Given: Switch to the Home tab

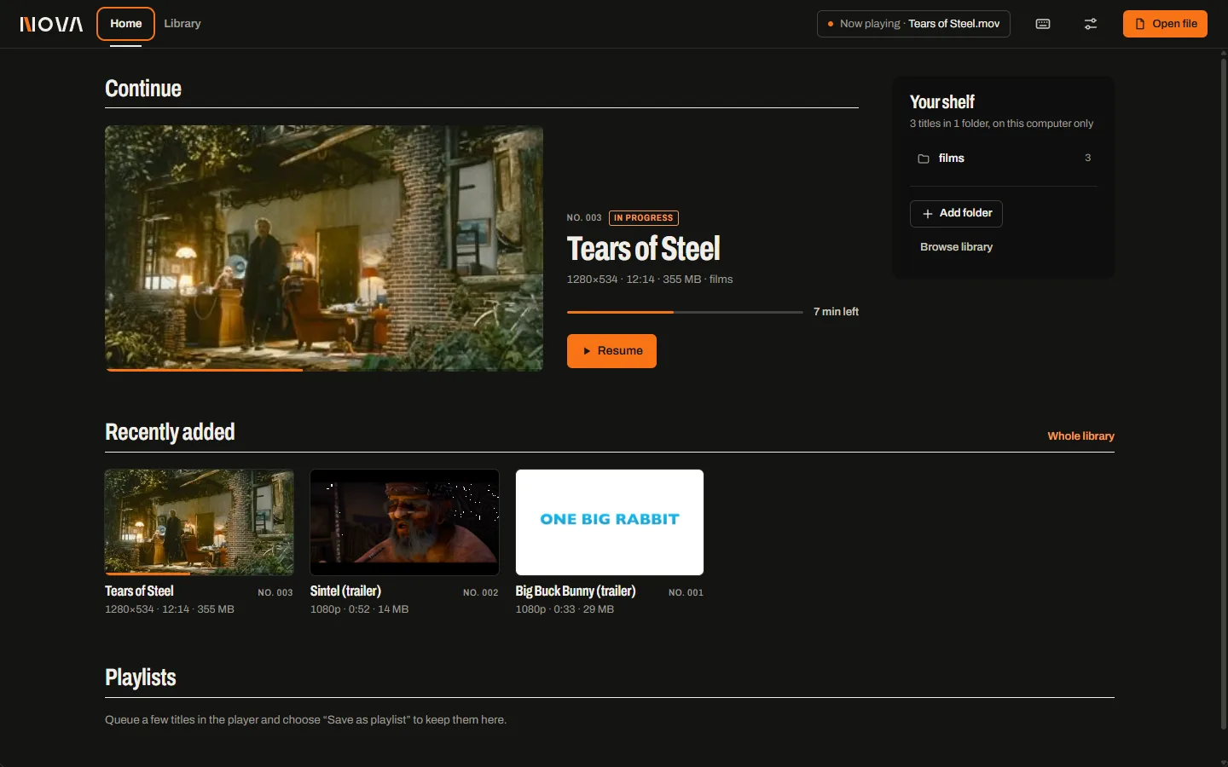Looking at the screenshot, I should [125, 24].
